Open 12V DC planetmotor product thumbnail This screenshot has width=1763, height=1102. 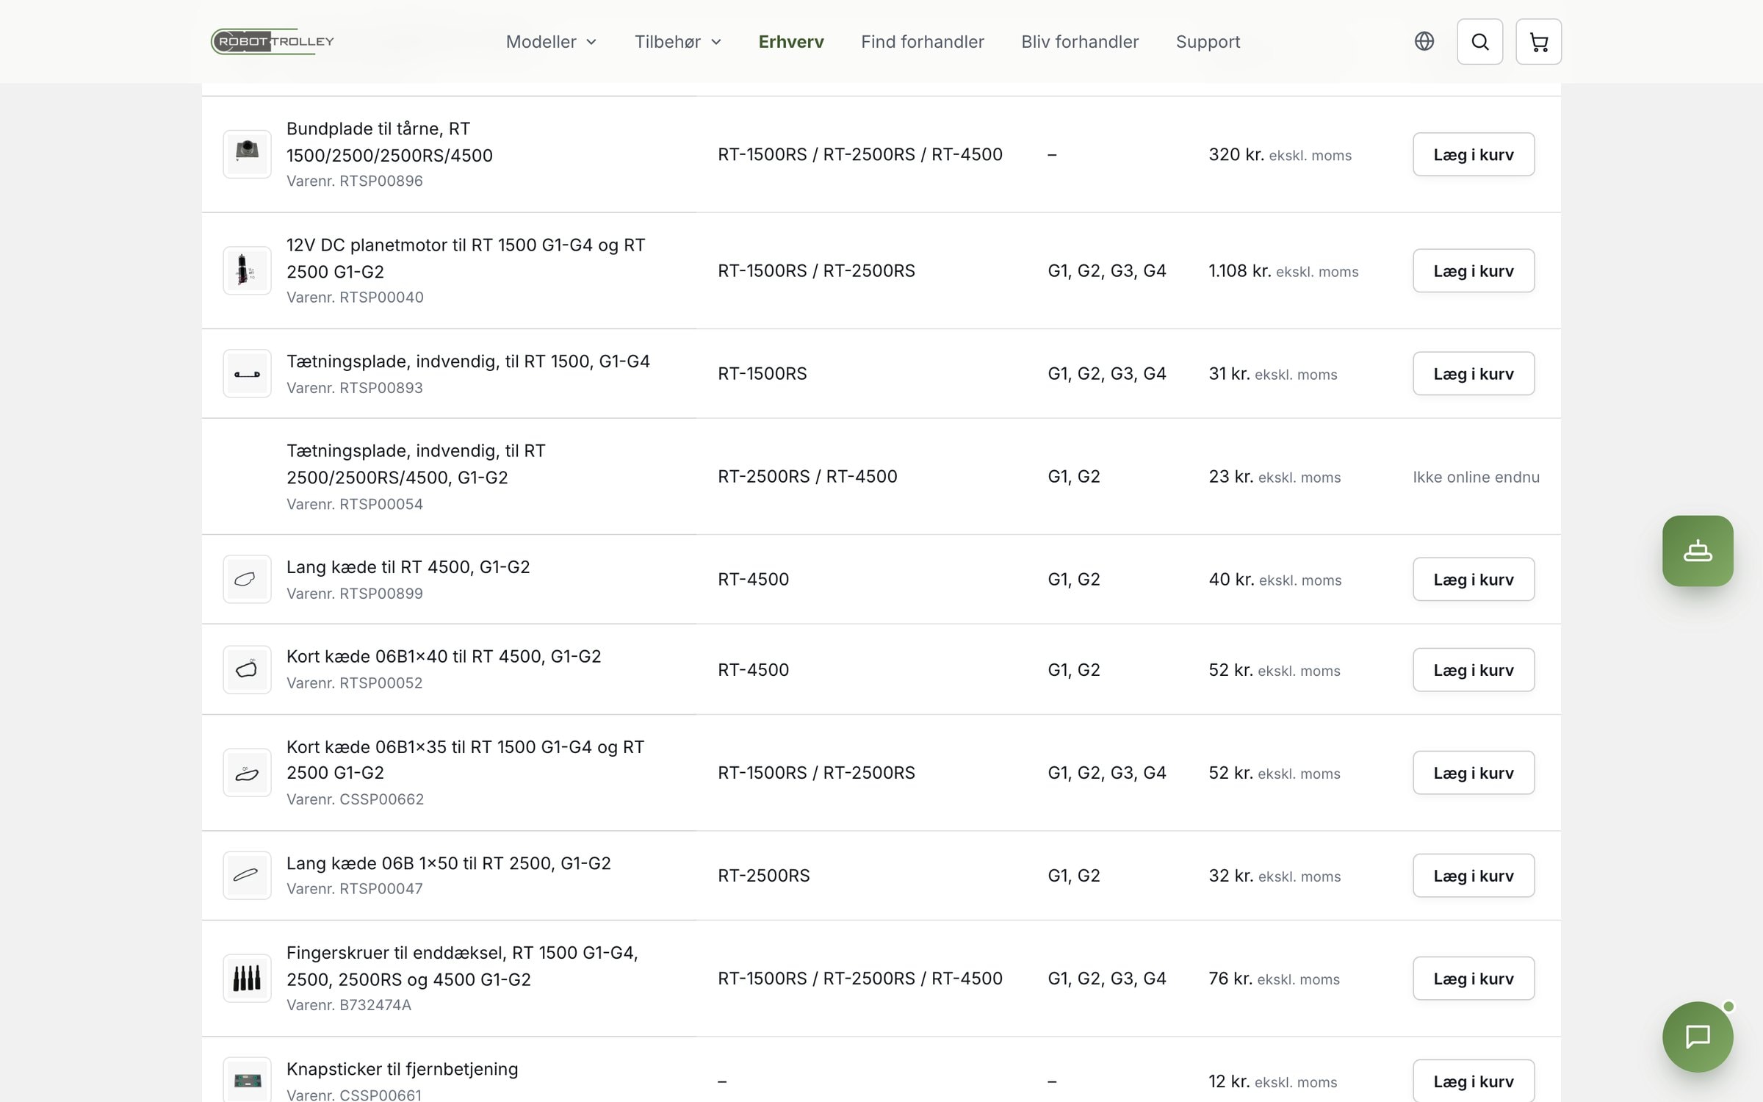coord(247,270)
